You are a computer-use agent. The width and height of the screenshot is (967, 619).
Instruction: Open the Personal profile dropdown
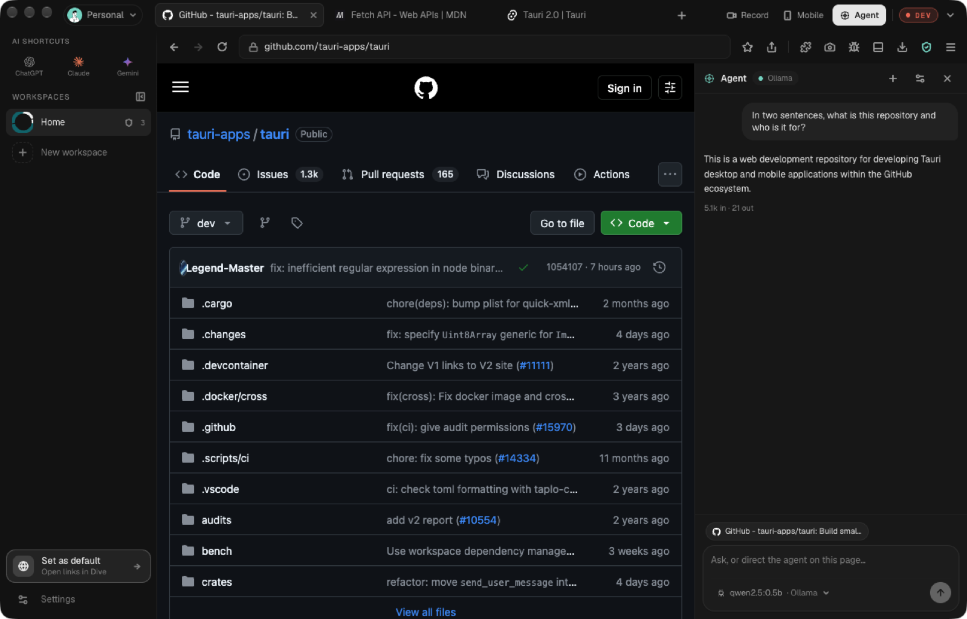pyautogui.click(x=102, y=15)
